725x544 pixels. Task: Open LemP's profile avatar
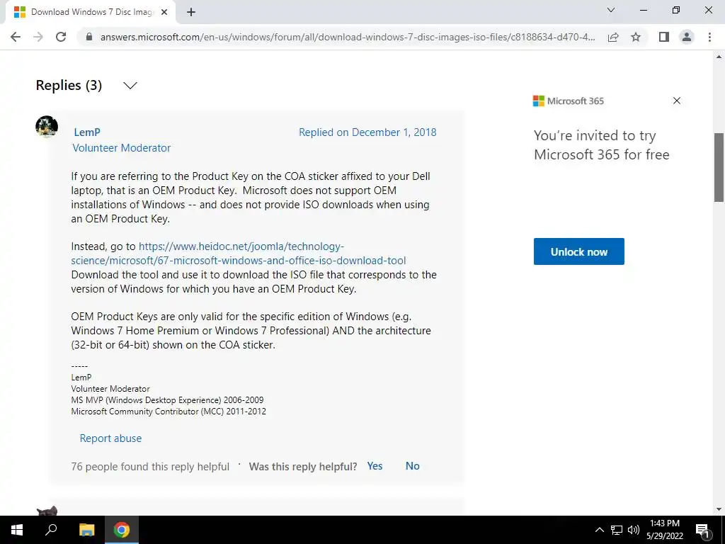[47, 127]
